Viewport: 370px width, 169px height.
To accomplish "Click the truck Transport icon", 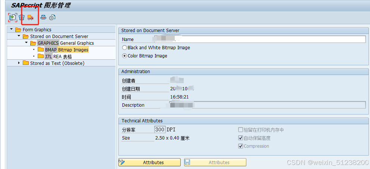I will tap(31, 18).
